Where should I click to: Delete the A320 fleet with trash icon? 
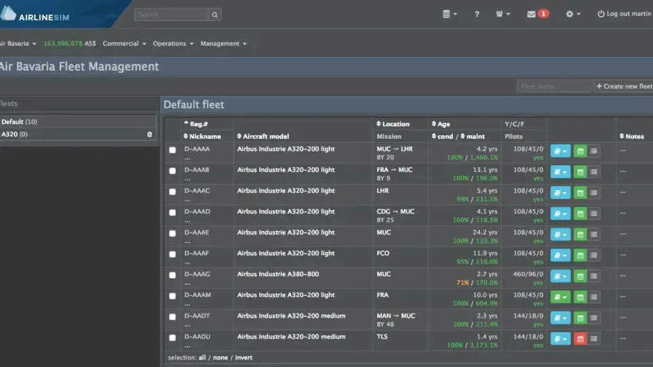point(149,135)
